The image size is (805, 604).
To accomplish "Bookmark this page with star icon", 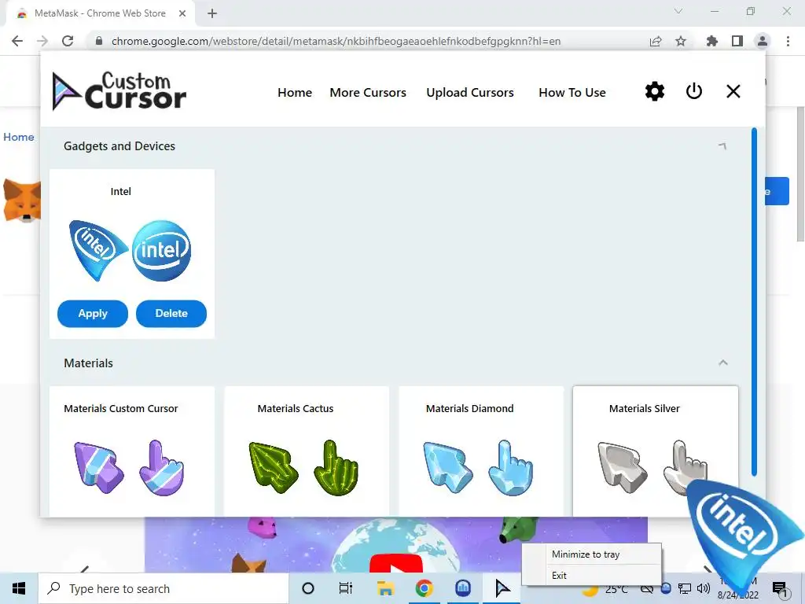I will point(681,41).
